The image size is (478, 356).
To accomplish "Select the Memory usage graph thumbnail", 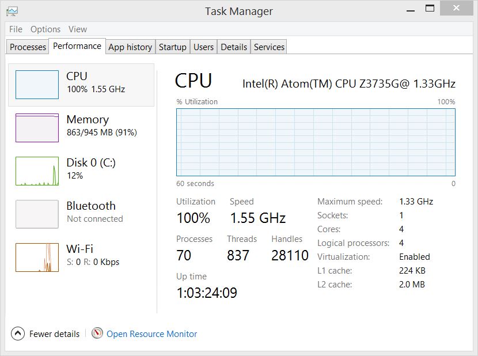I will coord(37,128).
